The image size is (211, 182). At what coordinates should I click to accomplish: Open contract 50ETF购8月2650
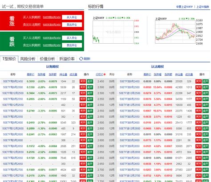(x=13, y=158)
